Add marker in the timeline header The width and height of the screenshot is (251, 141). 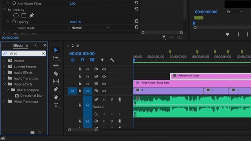[102, 60]
